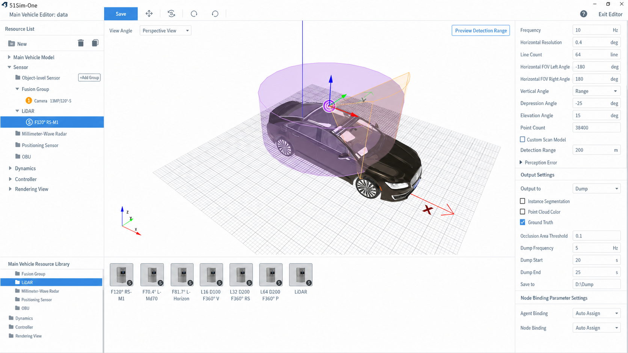Pick F81.7° L-Horizon LiDAR thumbnail
Viewport: 628px width, 353px height.
click(x=182, y=275)
